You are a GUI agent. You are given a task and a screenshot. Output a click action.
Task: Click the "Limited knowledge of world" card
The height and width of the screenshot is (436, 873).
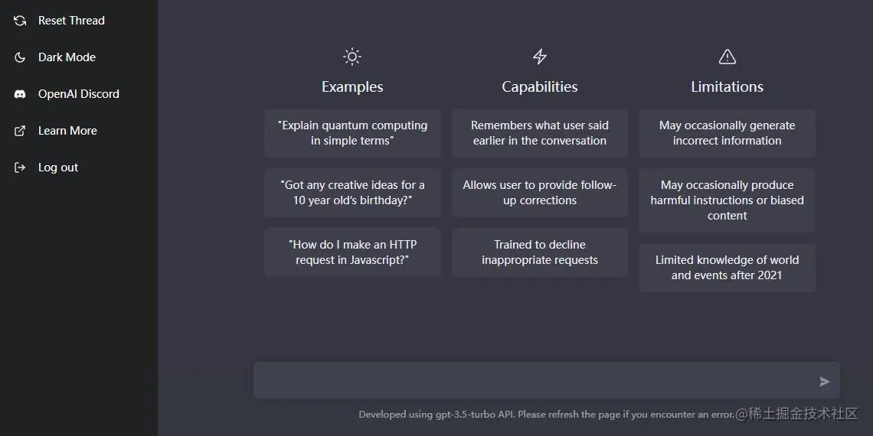coord(727,268)
